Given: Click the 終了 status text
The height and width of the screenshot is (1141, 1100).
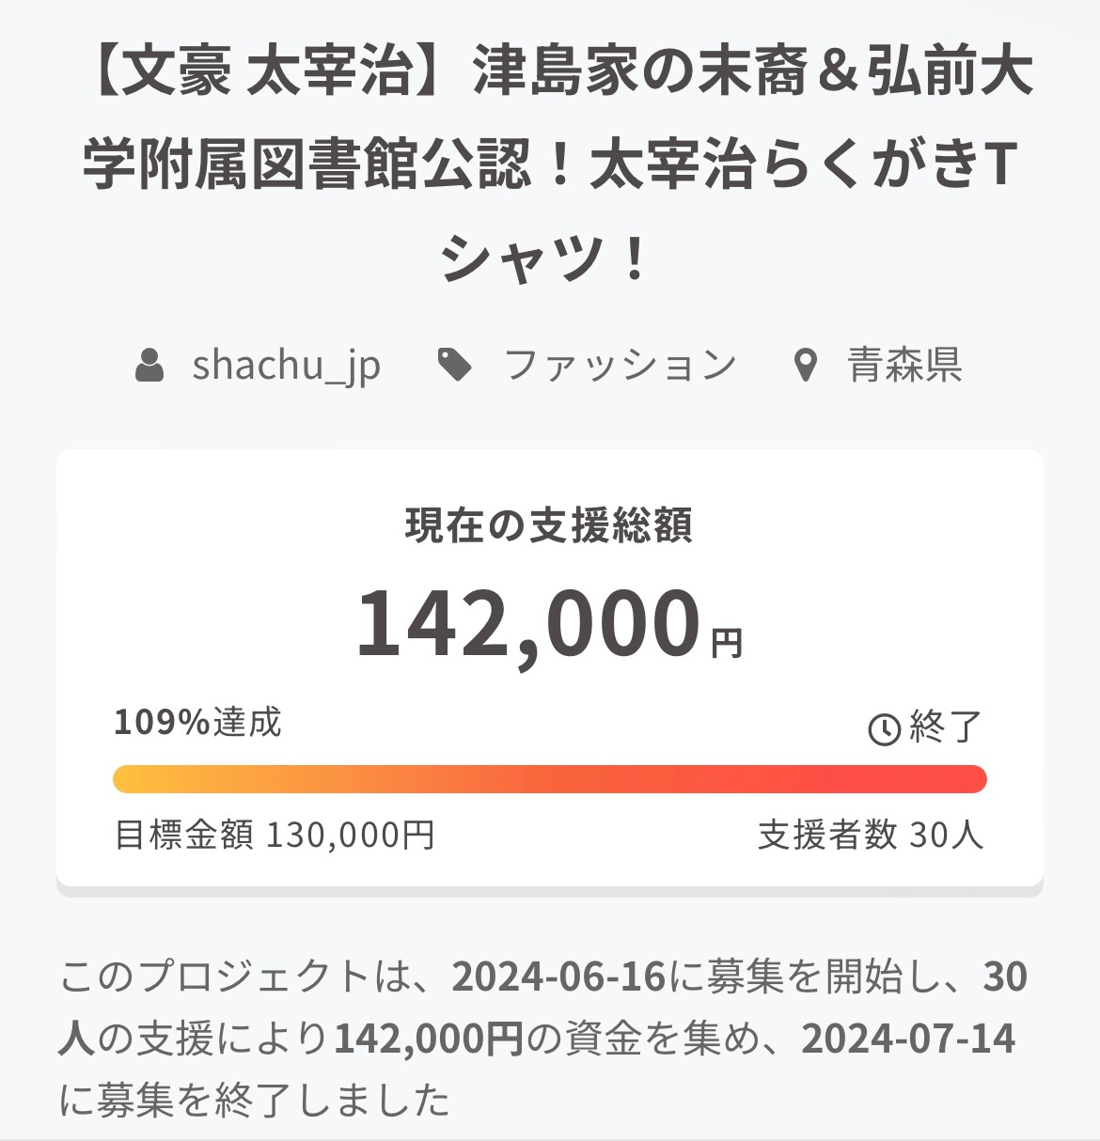Looking at the screenshot, I should (x=946, y=727).
